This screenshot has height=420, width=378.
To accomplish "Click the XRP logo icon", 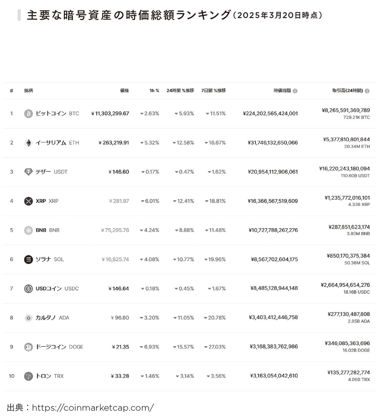I will [29, 201].
